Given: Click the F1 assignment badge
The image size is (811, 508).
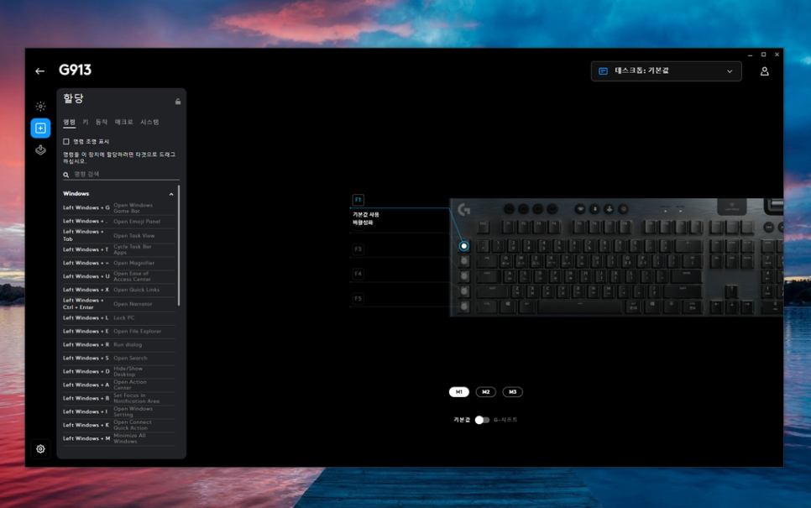Looking at the screenshot, I should point(358,200).
